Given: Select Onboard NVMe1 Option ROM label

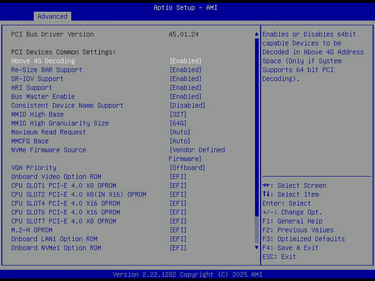Looking at the screenshot, I should coord(56,248).
